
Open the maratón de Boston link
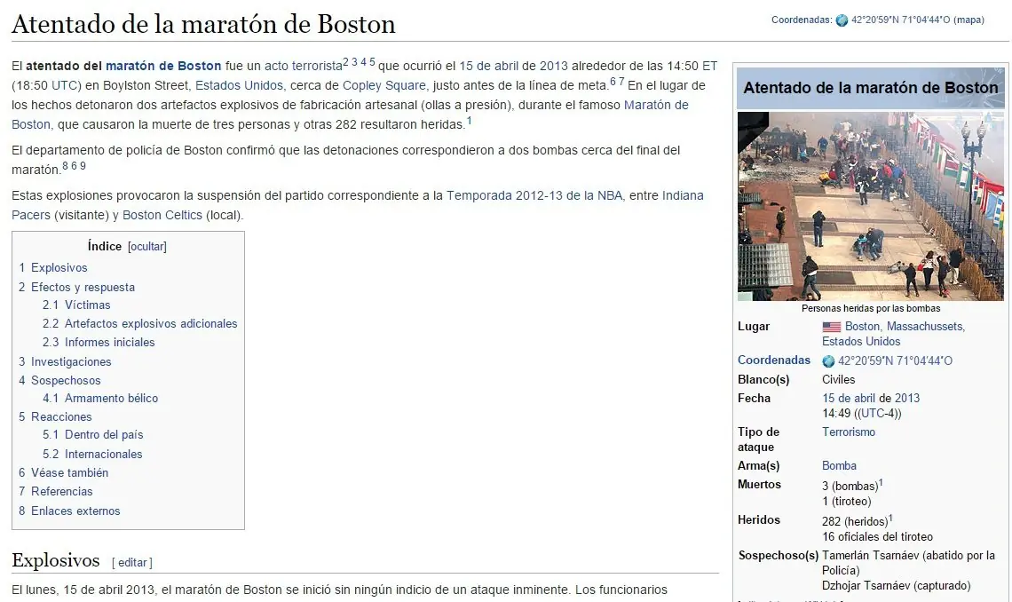pyautogui.click(x=163, y=66)
